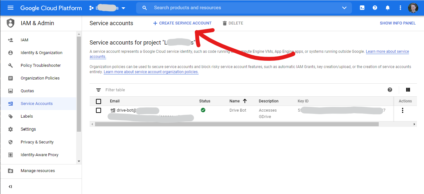
Task: Sort by the Email column header
Action: coord(115,101)
